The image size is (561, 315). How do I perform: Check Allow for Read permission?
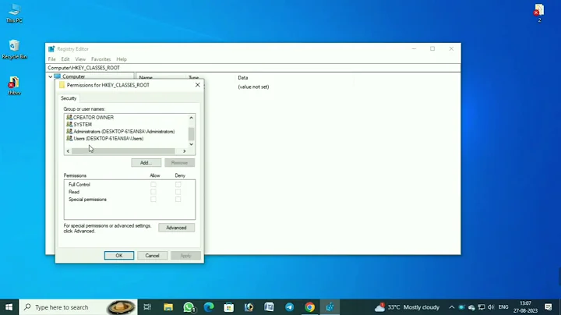pos(153,192)
